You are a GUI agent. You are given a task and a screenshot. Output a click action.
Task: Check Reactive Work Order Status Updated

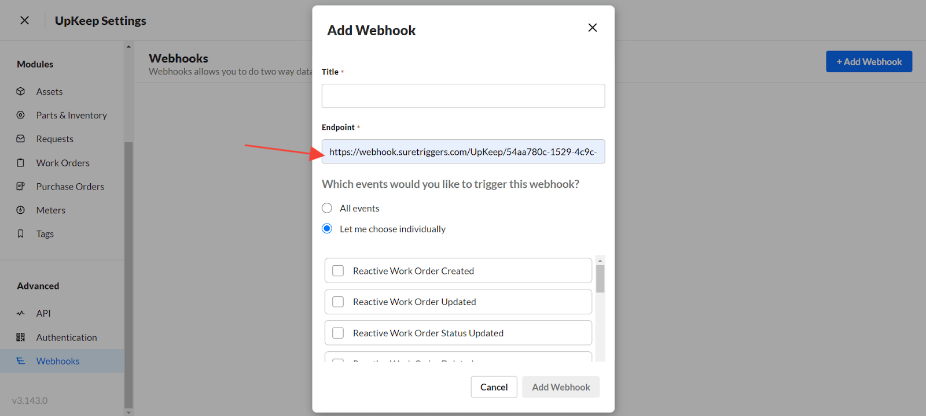coord(338,333)
